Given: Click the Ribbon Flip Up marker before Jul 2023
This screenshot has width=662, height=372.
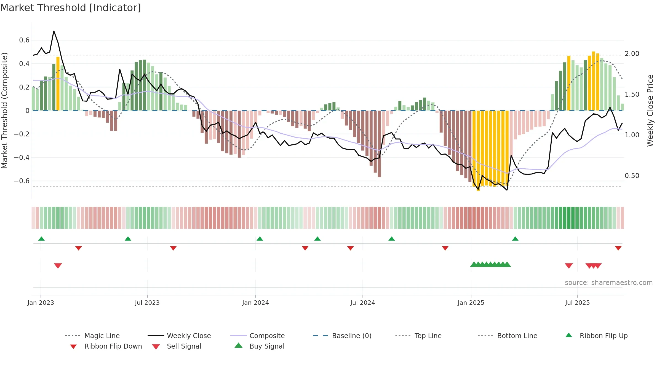Looking at the screenshot, I should [x=128, y=239].
